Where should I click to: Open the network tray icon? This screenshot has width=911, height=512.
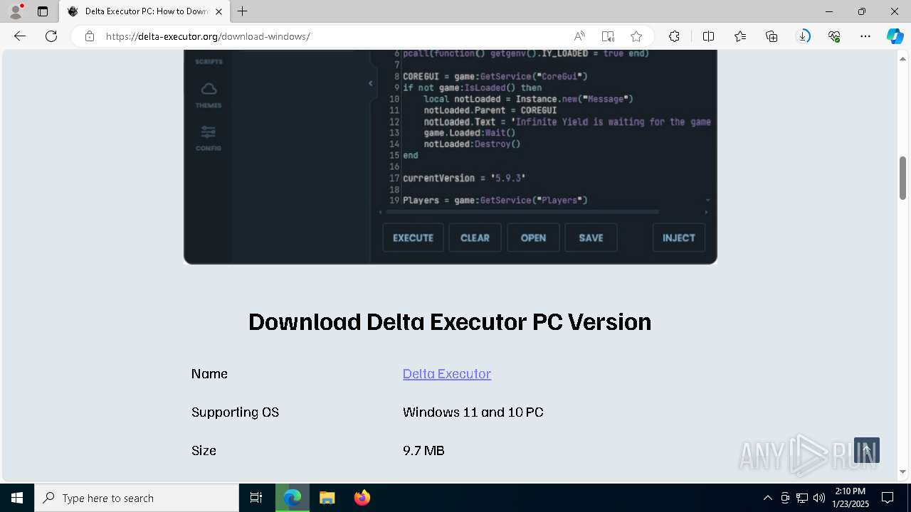(802, 498)
